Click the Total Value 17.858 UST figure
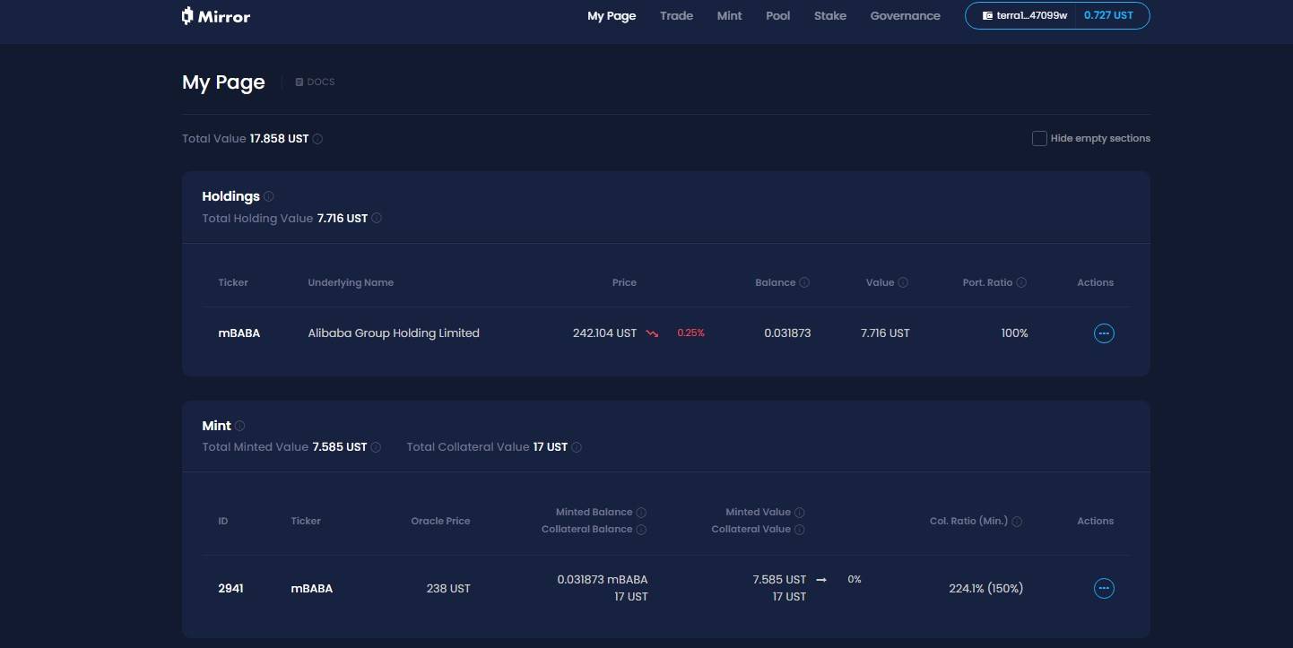The image size is (1293, 648). pyautogui.click(x=279, y=139)
